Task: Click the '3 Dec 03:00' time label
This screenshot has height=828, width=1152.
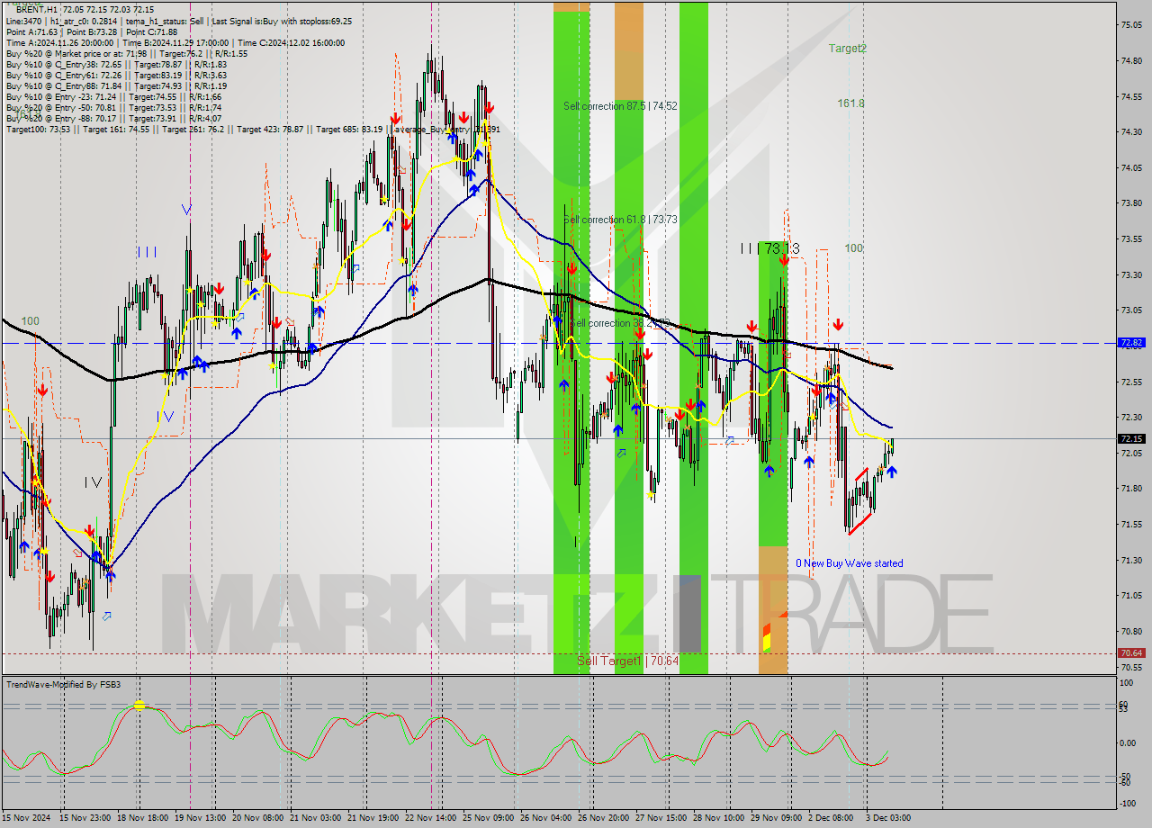Action: tap(886, 818)
